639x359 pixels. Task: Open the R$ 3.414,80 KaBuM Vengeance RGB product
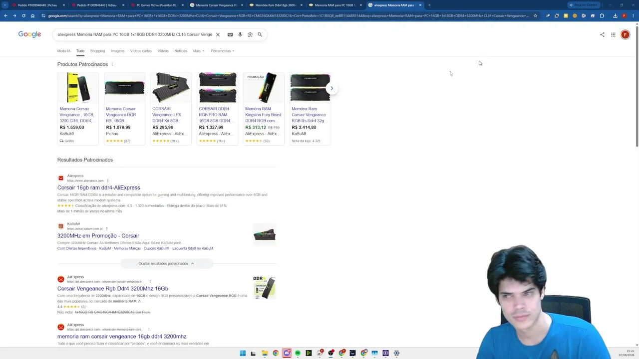point(310,108)
